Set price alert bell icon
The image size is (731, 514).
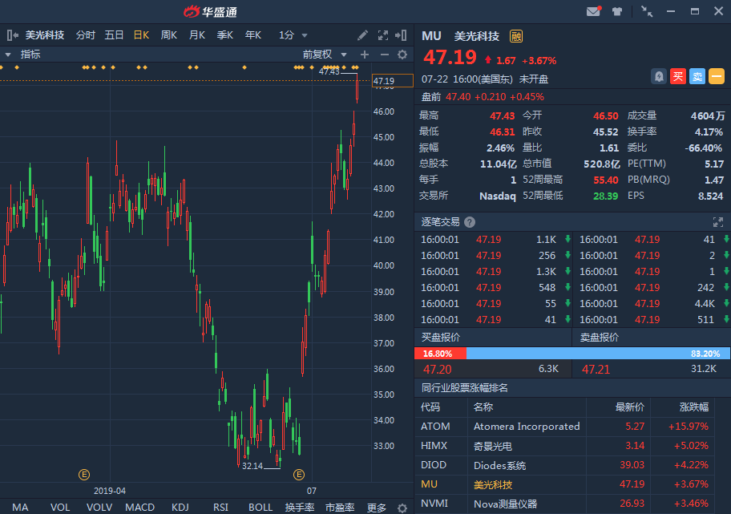point(659,76)
